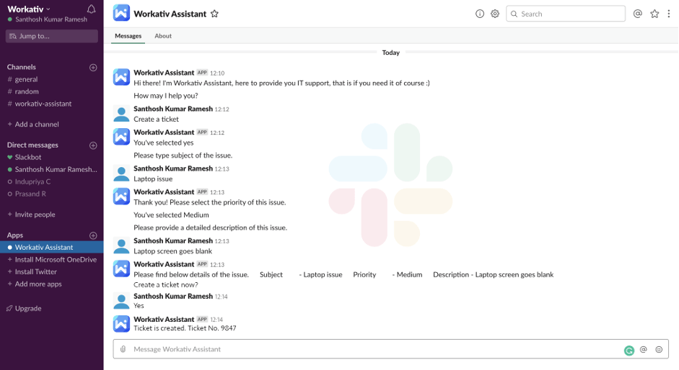Click the 12:14 timestamp on 'Yes' message
679x370 pixels.
[x=221, y=297]
